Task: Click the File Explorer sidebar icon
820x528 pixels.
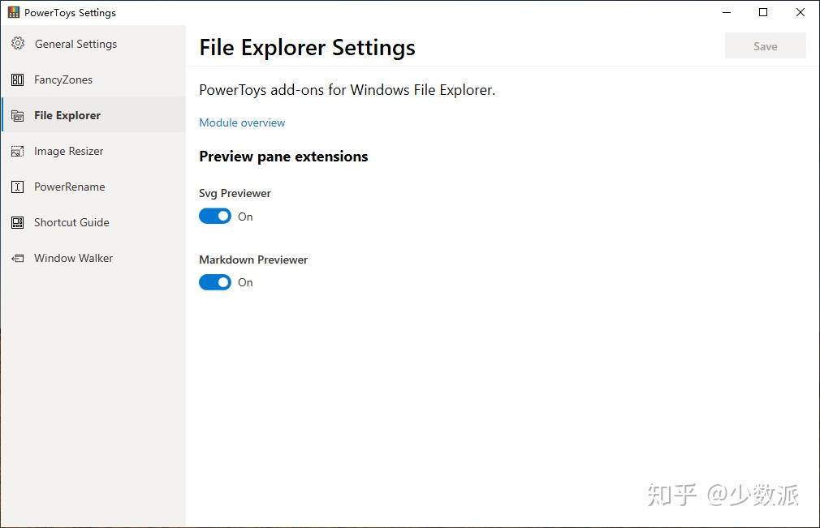Action: 18,116
